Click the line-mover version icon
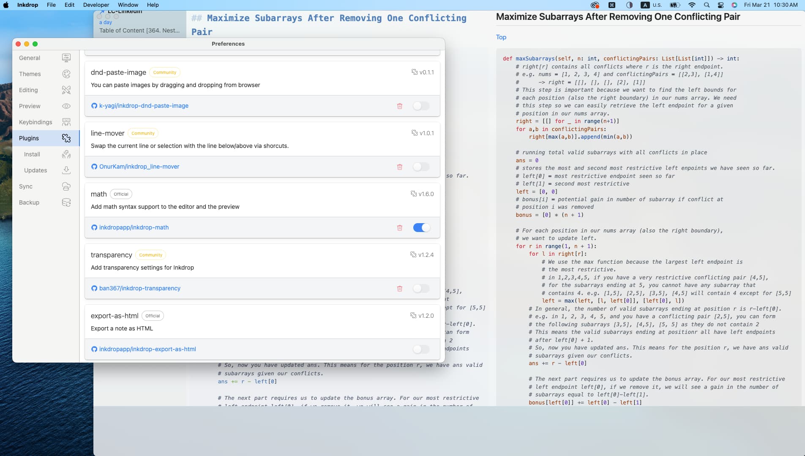This screenshot has width=805, height=456. pos(415,133)
